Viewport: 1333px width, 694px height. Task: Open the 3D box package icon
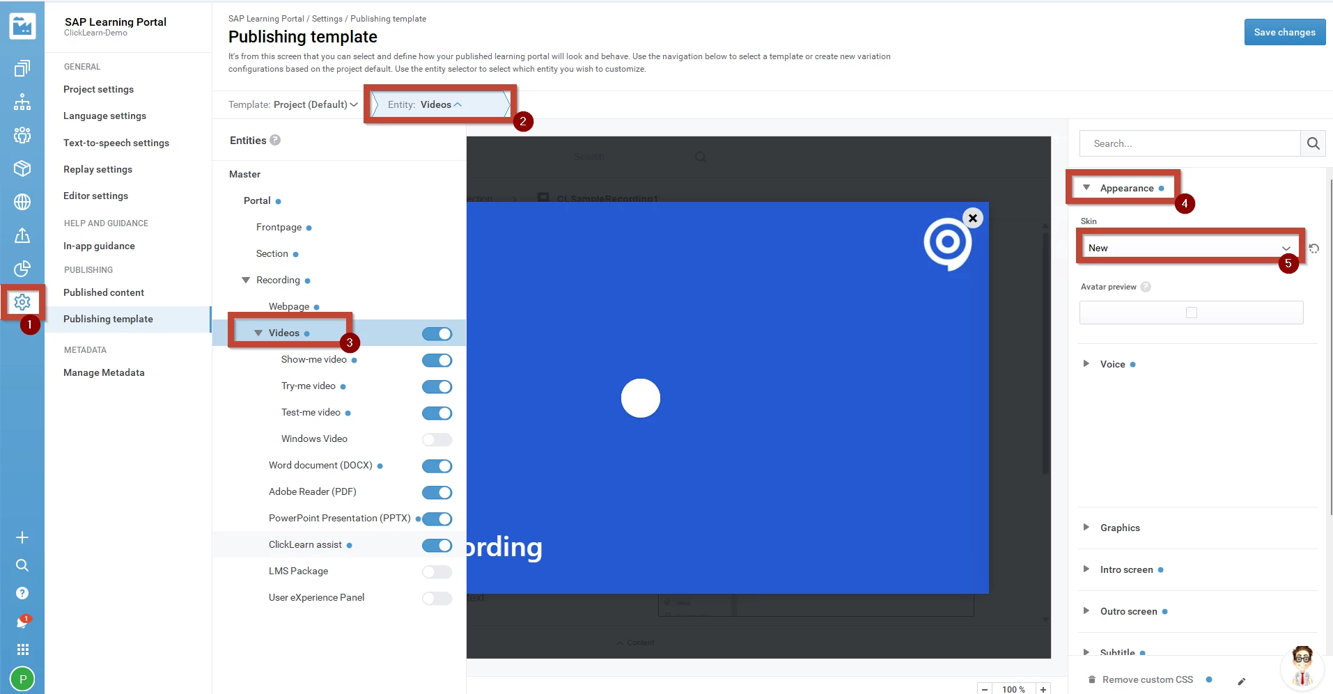(22, 168)
